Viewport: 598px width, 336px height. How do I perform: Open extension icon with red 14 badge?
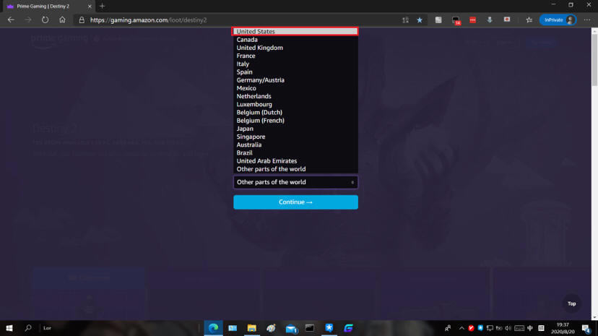pyautogui.click(x=456, y=20)
